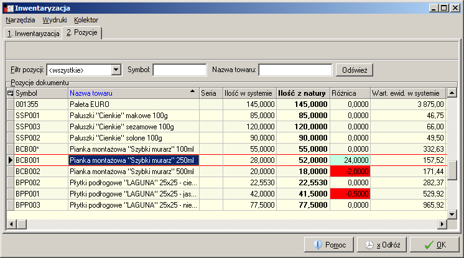Click the vertical scrollbar down arrow

click(452, 214)
